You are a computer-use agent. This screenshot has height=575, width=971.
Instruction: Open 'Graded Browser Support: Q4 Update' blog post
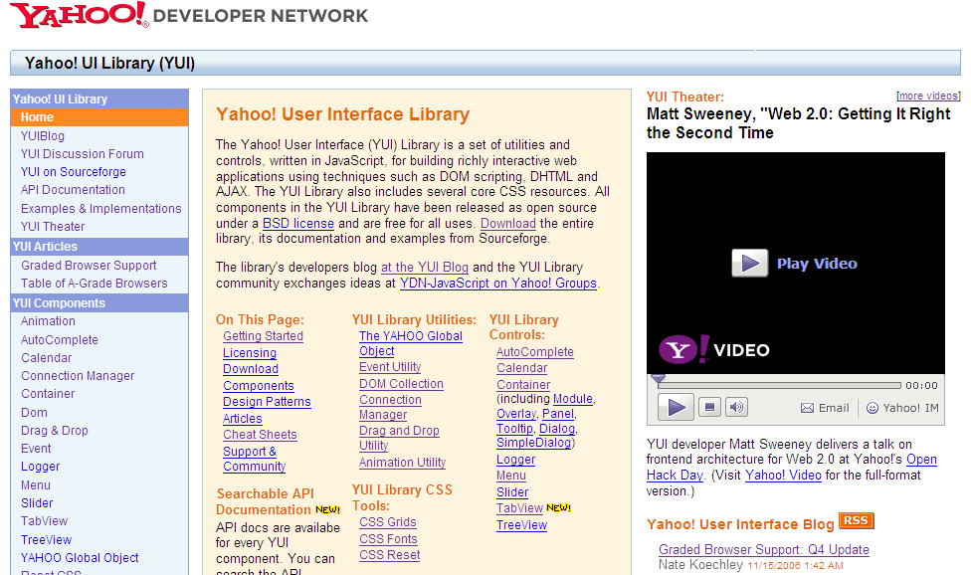(x=763, y=550)
